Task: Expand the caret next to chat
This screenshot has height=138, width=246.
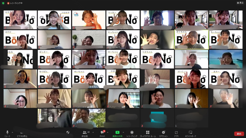Action: (108, 132)
